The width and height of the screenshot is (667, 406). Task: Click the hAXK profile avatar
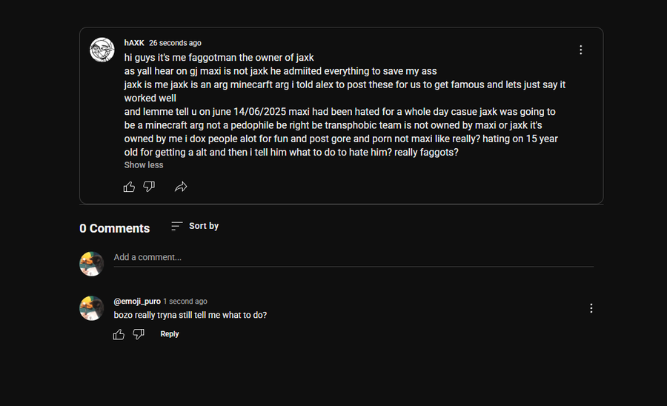pyautogui.click(x=102, y=50)
